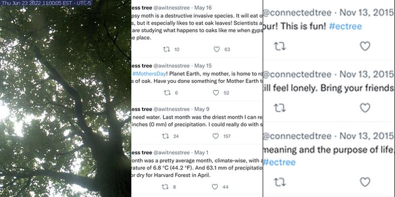Viewport: 395px width, 197px height.
Task: Like the 'This is fun! #ectree' tweet
Action: [365, 46]
